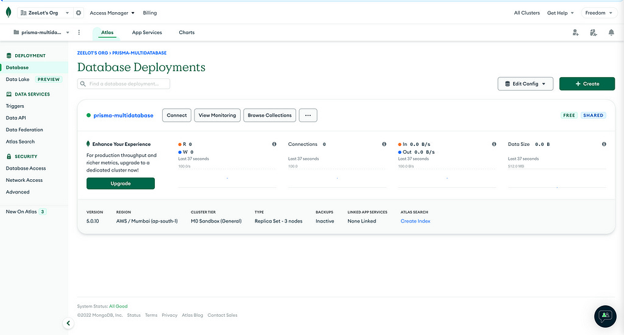The width and height of the screenshot is (624, 335).
Task: Switch to the Charts tab
Action: tap(186, 33)
